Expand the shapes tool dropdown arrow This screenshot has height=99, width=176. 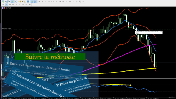(x=51, y=2)
